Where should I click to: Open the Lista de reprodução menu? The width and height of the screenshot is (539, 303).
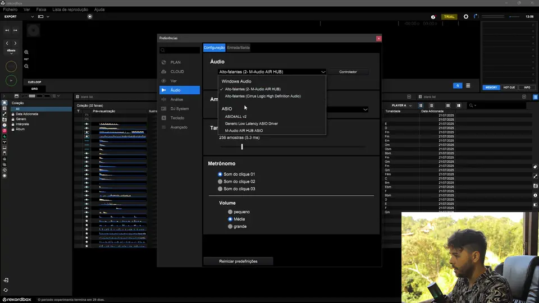click(70, 10)
